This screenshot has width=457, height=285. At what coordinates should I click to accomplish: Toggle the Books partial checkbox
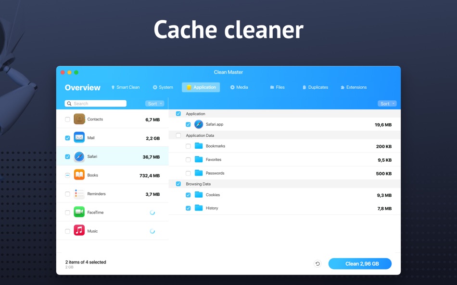(x=67, y=175)
